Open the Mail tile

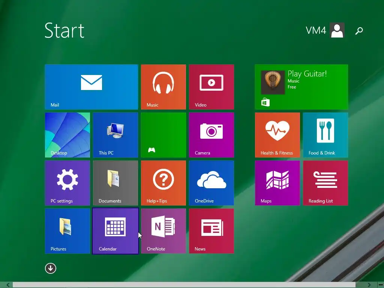91,87
